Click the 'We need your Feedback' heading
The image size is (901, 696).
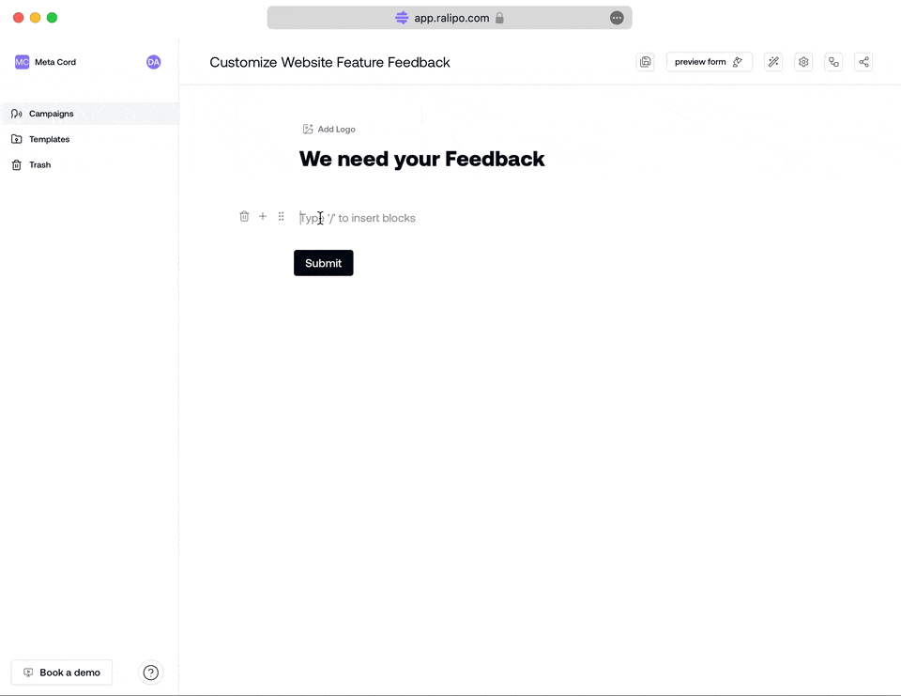click(421, 159)
